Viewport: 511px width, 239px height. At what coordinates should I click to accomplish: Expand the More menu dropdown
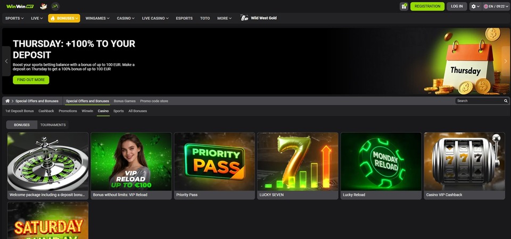coord(224,18)
